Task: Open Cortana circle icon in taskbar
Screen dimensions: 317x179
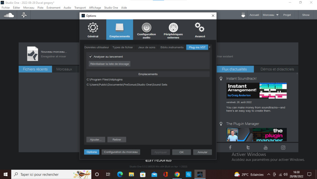Action: click(97, 174)
